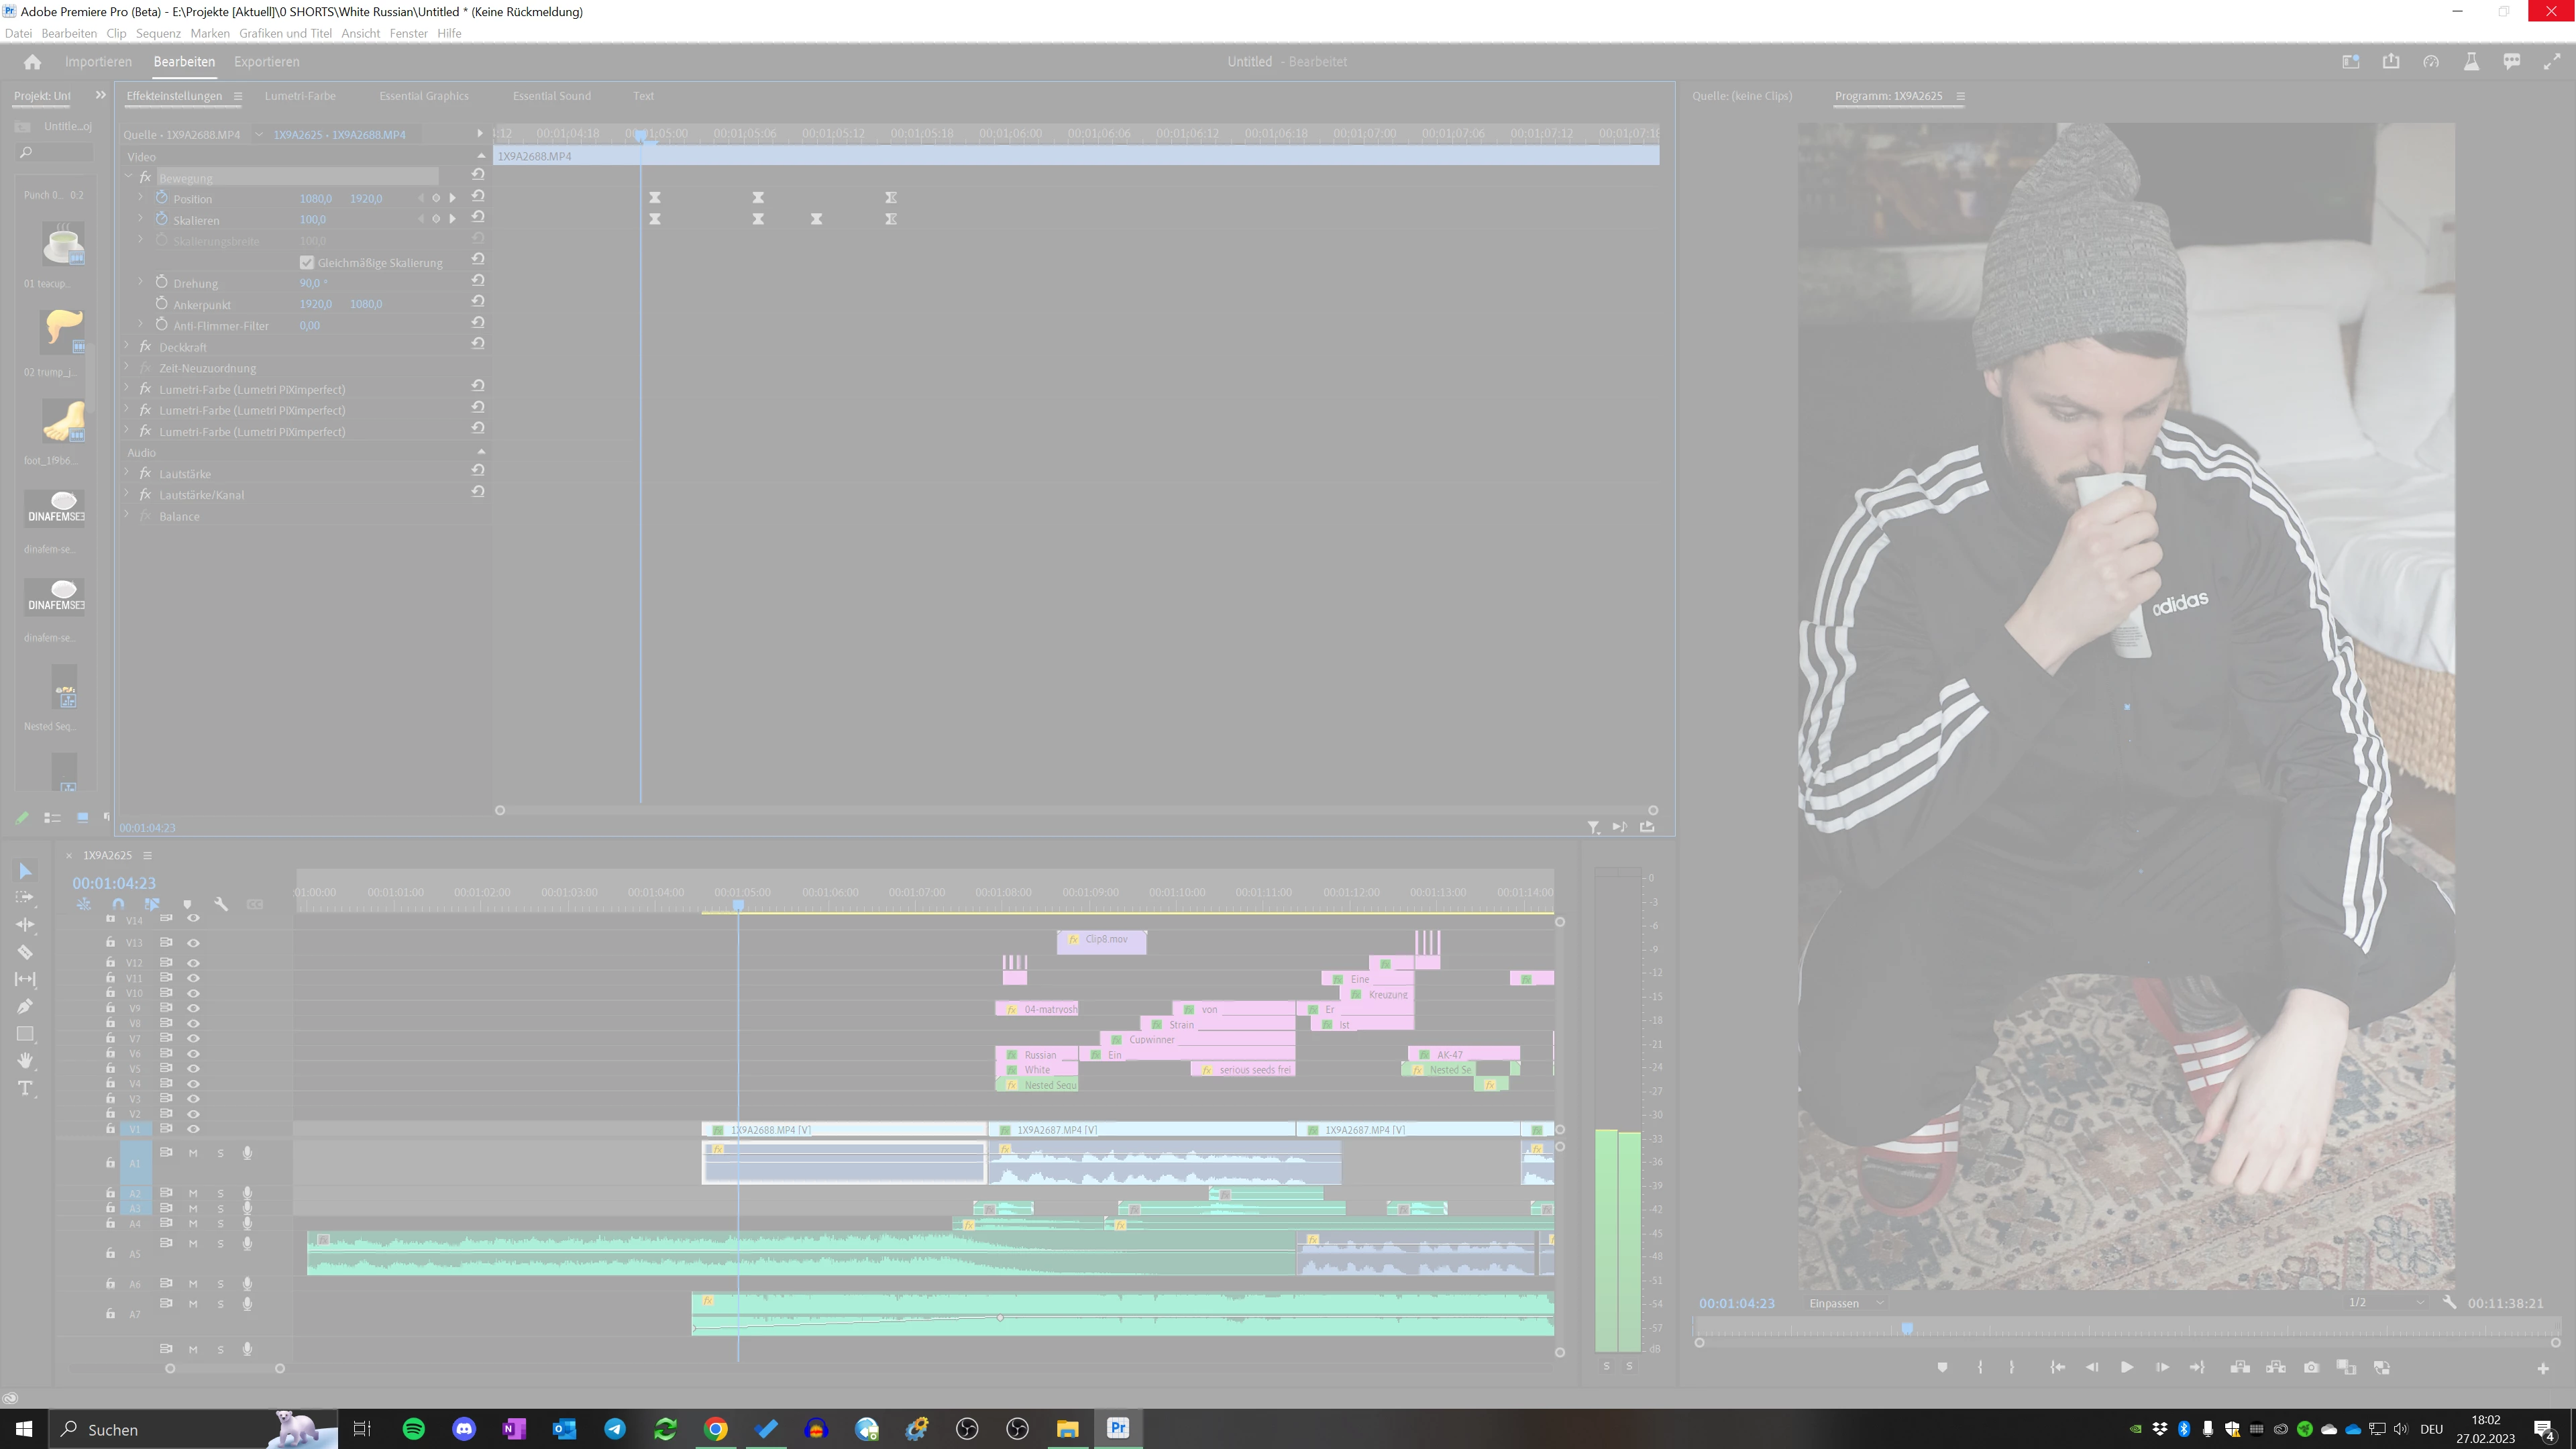The width and height of the screenshot is (2576, 1449).
Task: Hide track V13 with its eye icon
Action: coord(193,942)
